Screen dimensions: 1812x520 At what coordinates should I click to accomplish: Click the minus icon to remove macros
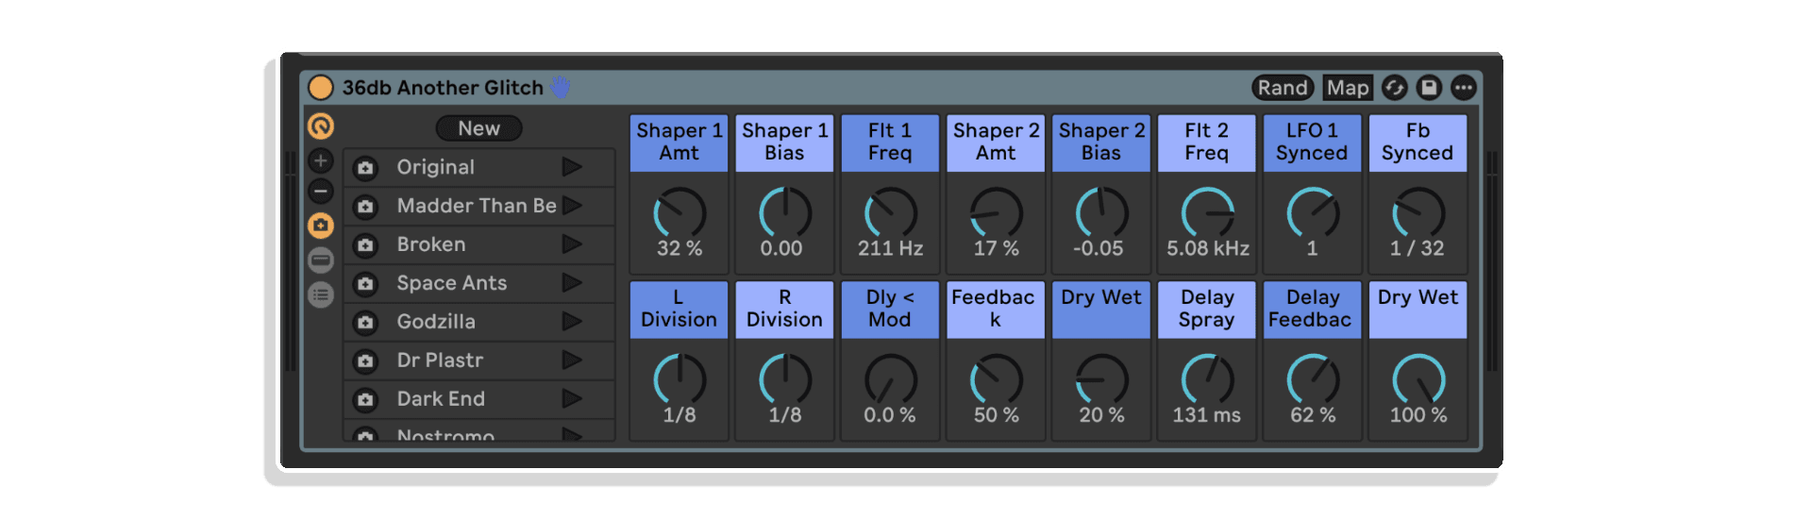(x=321, y=192)
